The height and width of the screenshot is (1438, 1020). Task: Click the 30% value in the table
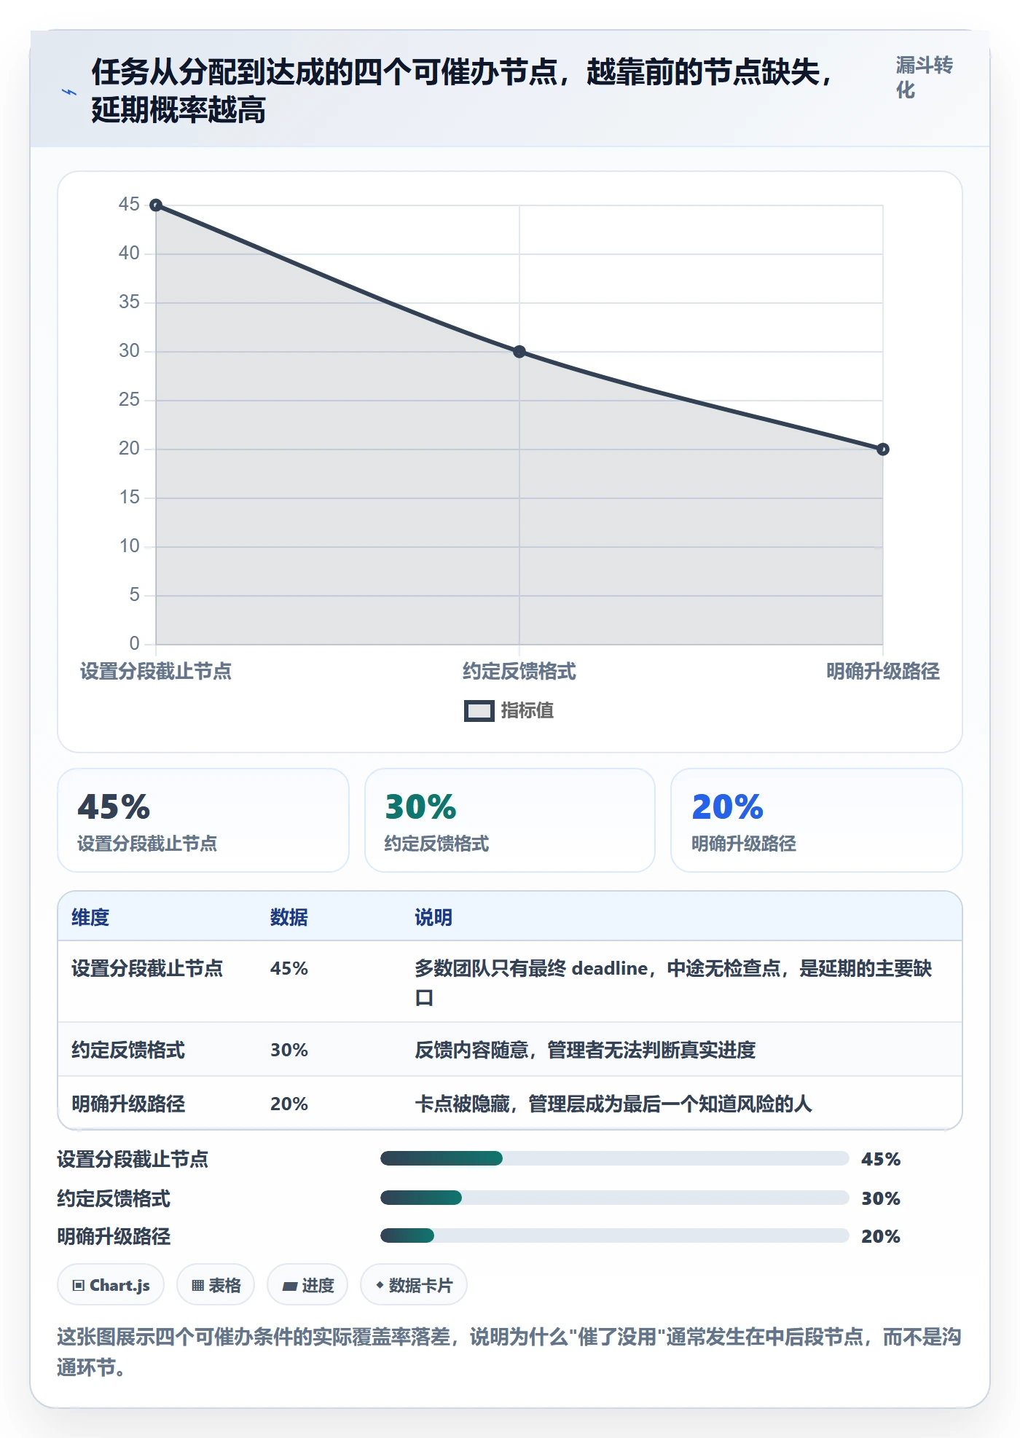tap(289, 1050)
